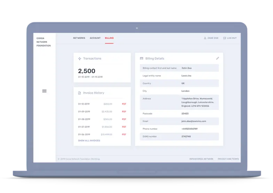Click the Transactions card heading
Screen dimensions: 273x193
tap(92, 59)
